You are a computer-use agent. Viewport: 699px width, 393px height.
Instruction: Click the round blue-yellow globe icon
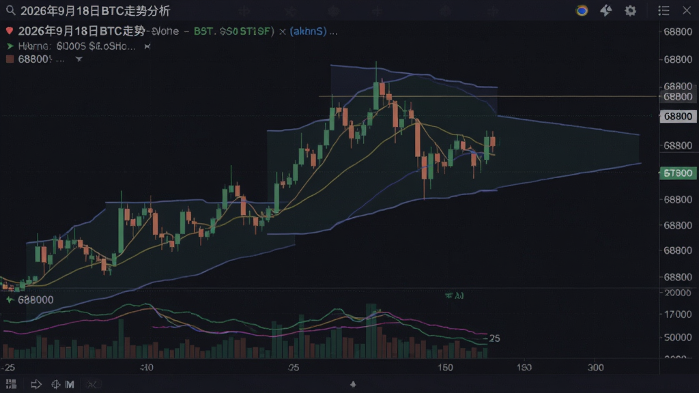click(582, 10)
